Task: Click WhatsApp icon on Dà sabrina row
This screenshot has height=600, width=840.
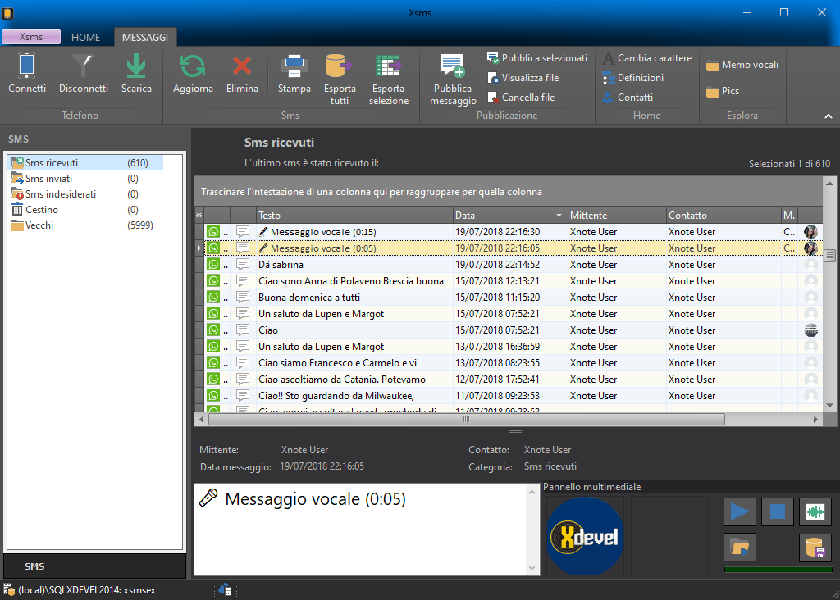Action: pyautogui.click(x=213, y=265)
